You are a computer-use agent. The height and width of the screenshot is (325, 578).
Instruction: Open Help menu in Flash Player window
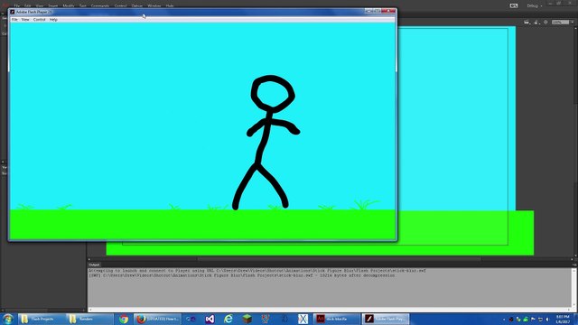(x=53, y=20)
